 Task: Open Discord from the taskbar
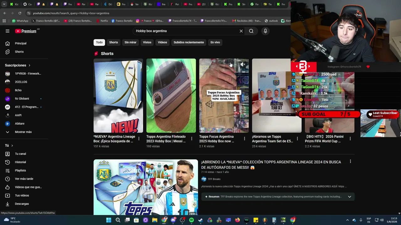(x=173, y=220)
